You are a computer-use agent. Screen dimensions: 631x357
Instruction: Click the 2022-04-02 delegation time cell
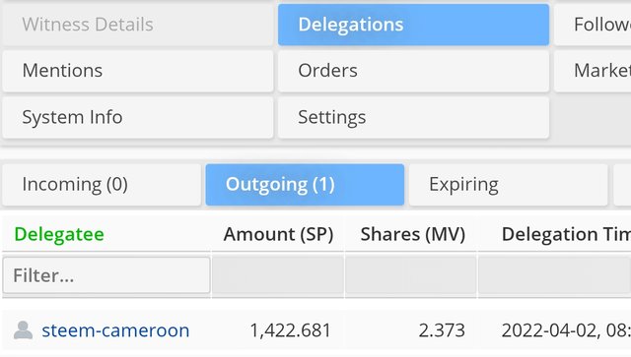566,330
